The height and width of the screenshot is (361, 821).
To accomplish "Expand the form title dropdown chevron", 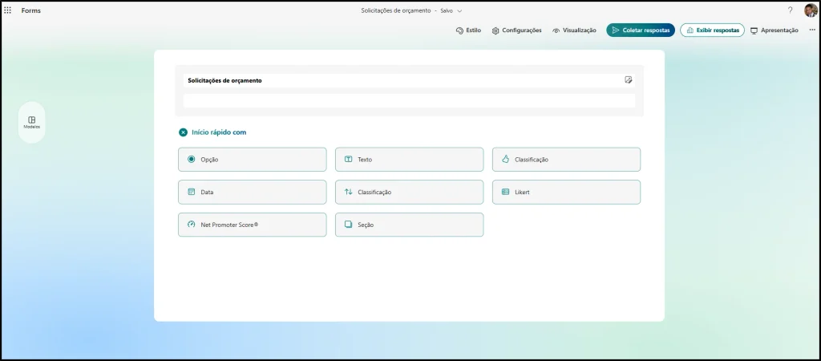I will point(459,10).
